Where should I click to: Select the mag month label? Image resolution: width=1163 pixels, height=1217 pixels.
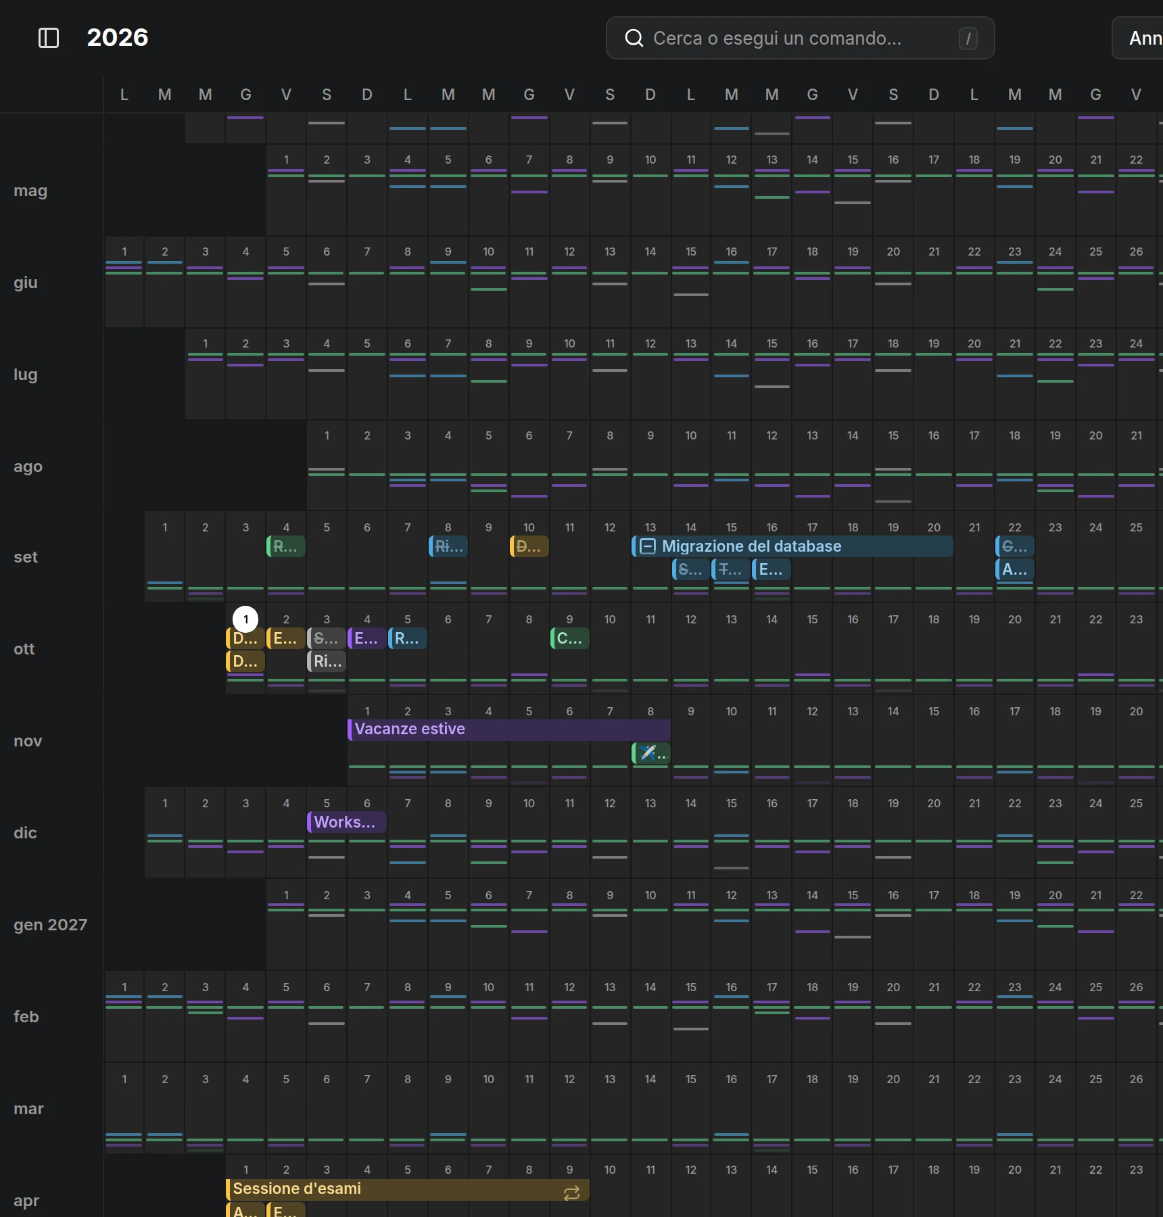tap(30, 191)
